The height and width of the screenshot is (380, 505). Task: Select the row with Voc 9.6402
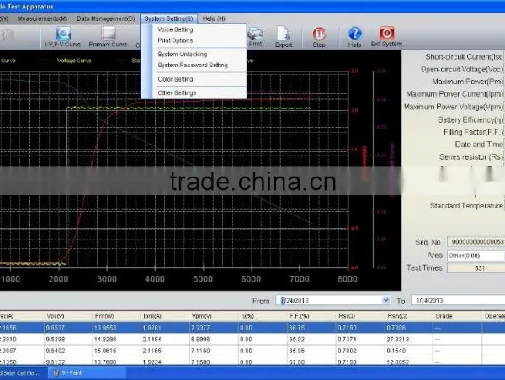pos(252,351)
